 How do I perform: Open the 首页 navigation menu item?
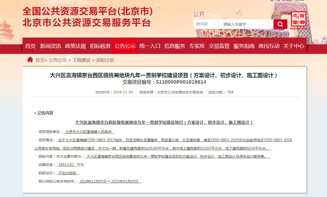(30, 46)
